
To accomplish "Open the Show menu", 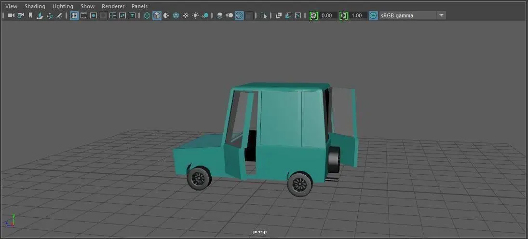I will [88, 6].
